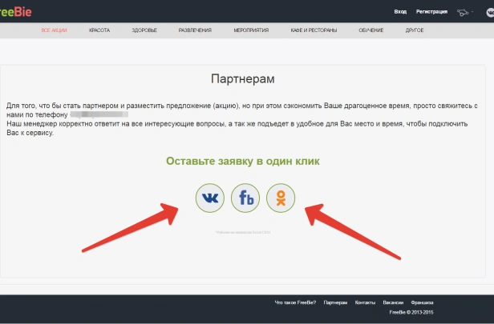Open КАФЕ И РЕСТОРАНЫ category
Viewport: 494px width, 324px height.
[314, 30]
